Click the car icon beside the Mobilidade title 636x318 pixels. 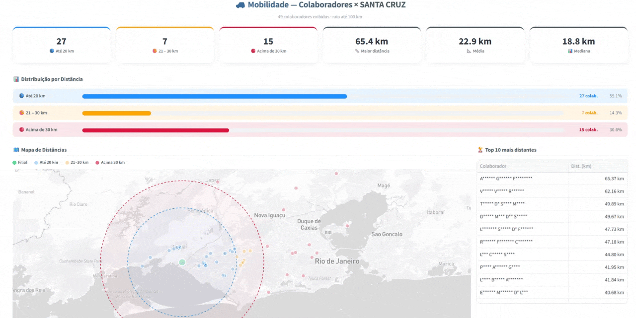[x=240, y=5]
